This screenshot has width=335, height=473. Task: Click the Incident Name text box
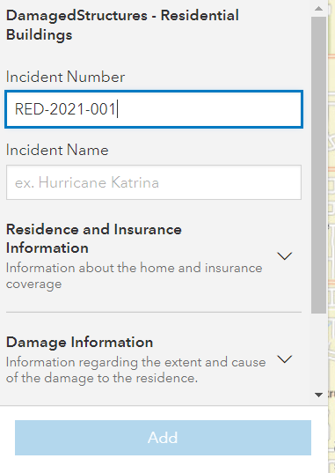pos(154,182)
